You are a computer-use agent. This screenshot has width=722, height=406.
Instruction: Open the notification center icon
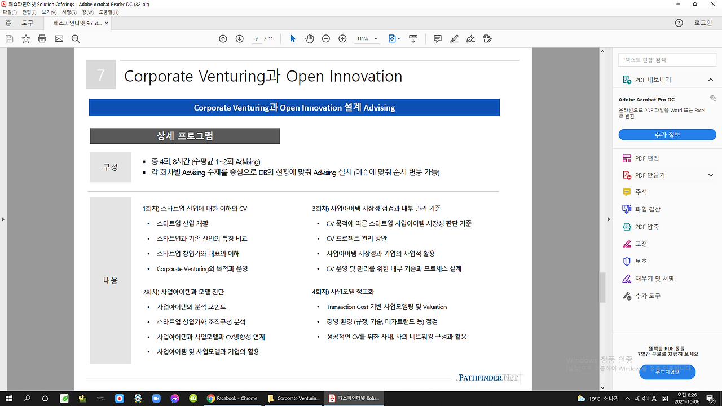pos(710,398)
